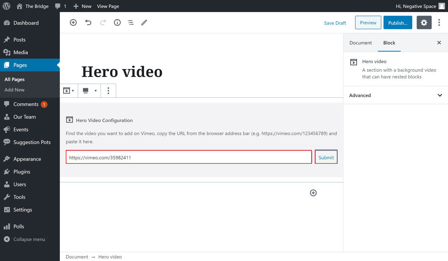Screen dimensions: 448x261
Task: Close the block settings sidebar panel
Action: coord(439,43)
